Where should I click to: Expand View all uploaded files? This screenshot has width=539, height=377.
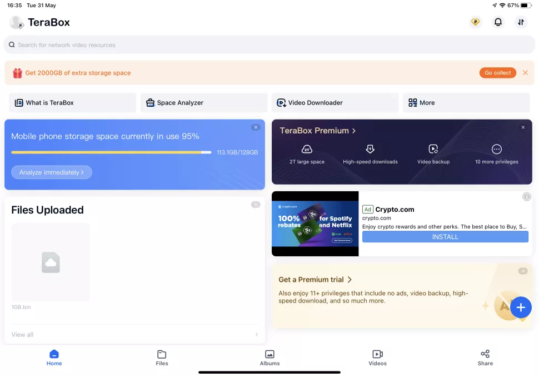point(134,334)
